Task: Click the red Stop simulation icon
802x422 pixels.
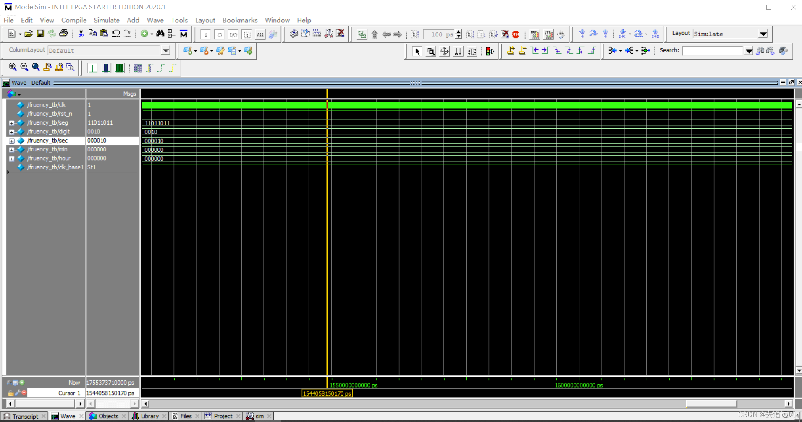Action: 516,34
